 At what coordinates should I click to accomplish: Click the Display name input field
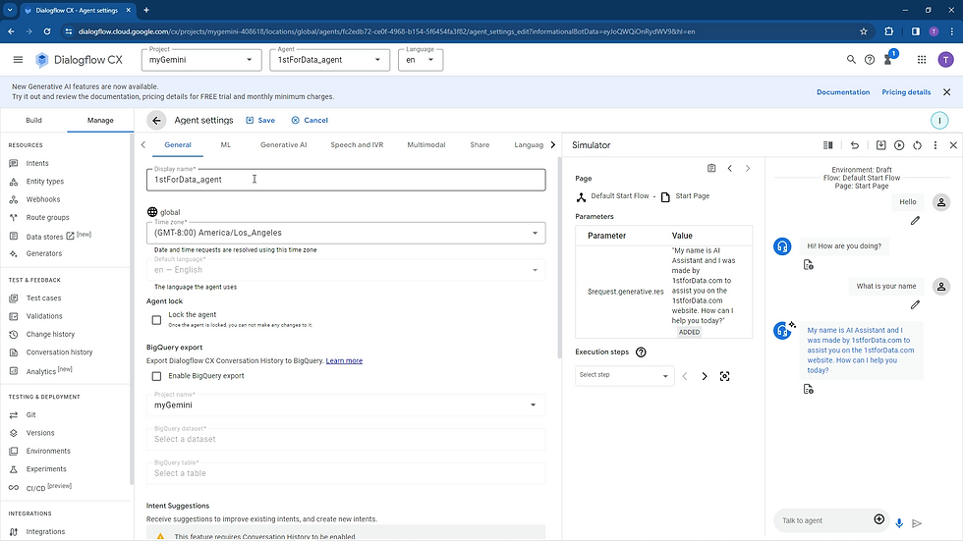click(346, 180)
